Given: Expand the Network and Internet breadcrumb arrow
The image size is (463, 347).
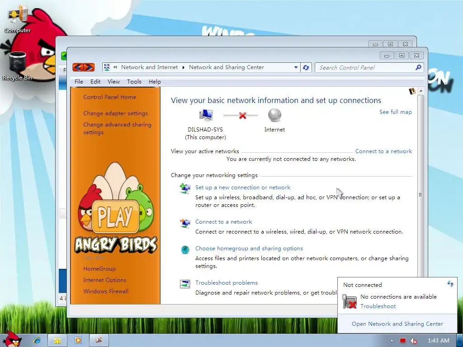Looking at the screenshot, I should click(184, 68).
